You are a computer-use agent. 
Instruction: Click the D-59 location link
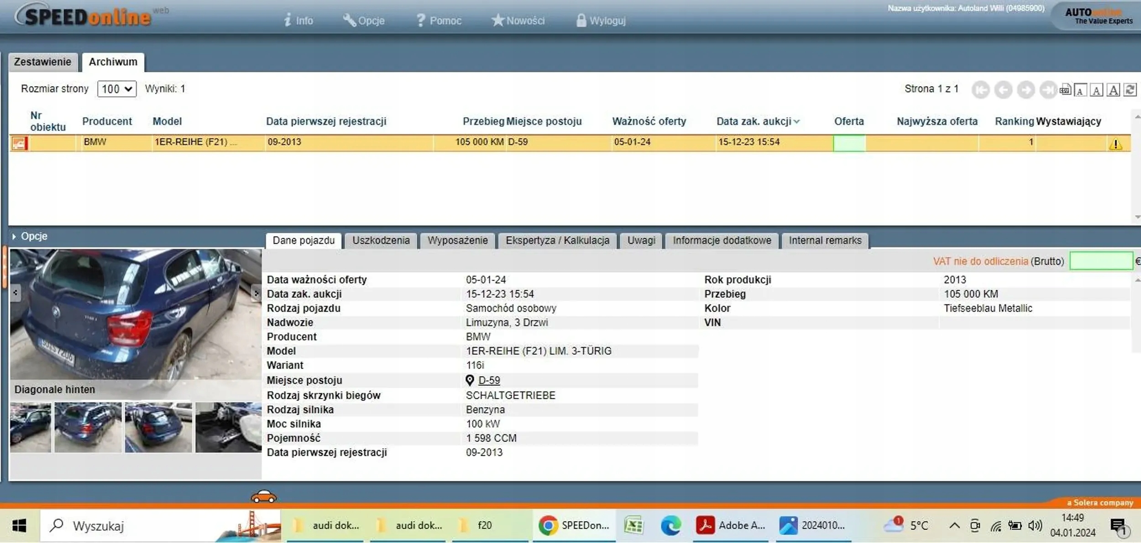489,380
